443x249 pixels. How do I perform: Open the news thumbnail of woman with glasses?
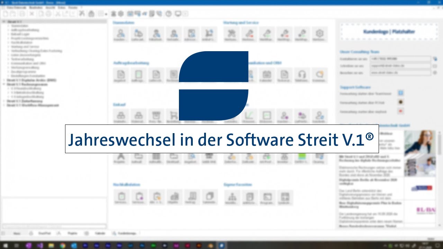(x=420, y=142)
